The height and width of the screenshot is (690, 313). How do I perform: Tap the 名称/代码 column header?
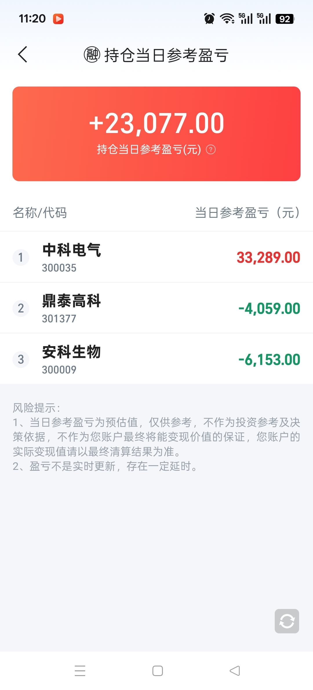point(40,213)
